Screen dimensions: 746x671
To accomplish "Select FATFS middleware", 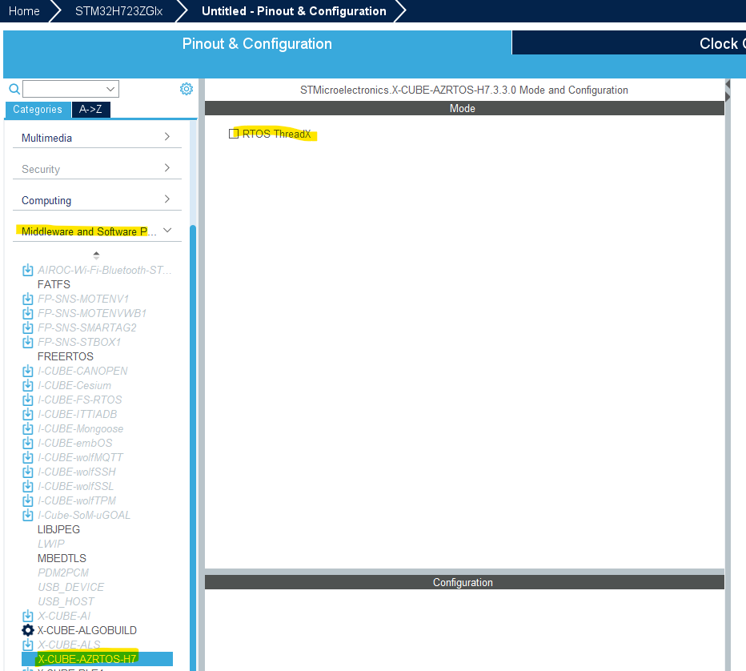I will 54,284.
